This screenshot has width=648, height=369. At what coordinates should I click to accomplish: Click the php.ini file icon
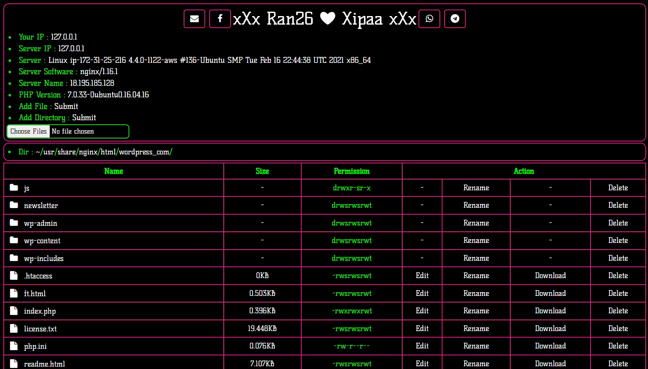point(14,346)
